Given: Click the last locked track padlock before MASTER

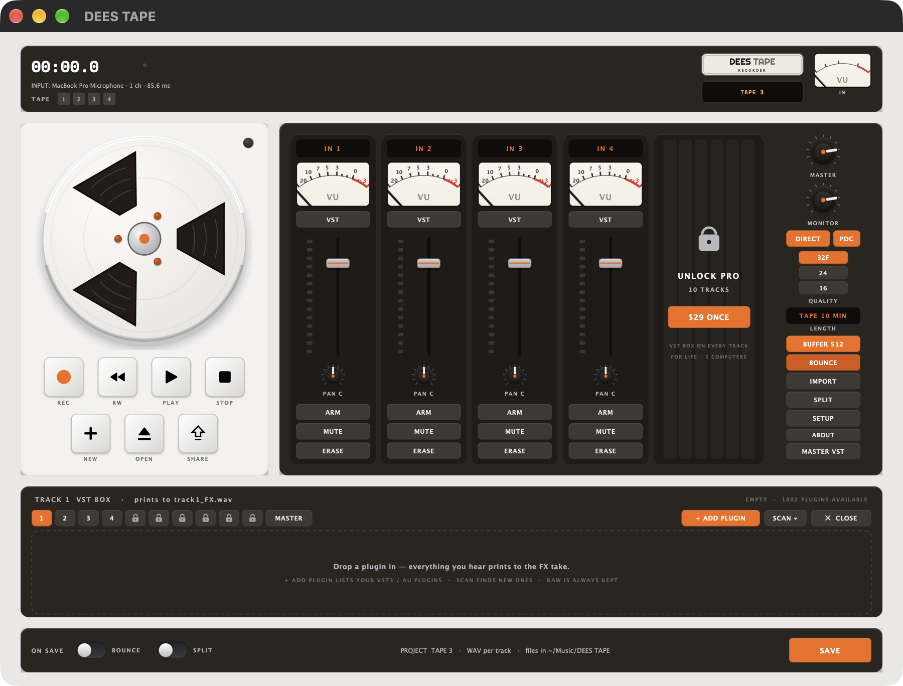Looking at the screenshot, I should coord(252,518).
